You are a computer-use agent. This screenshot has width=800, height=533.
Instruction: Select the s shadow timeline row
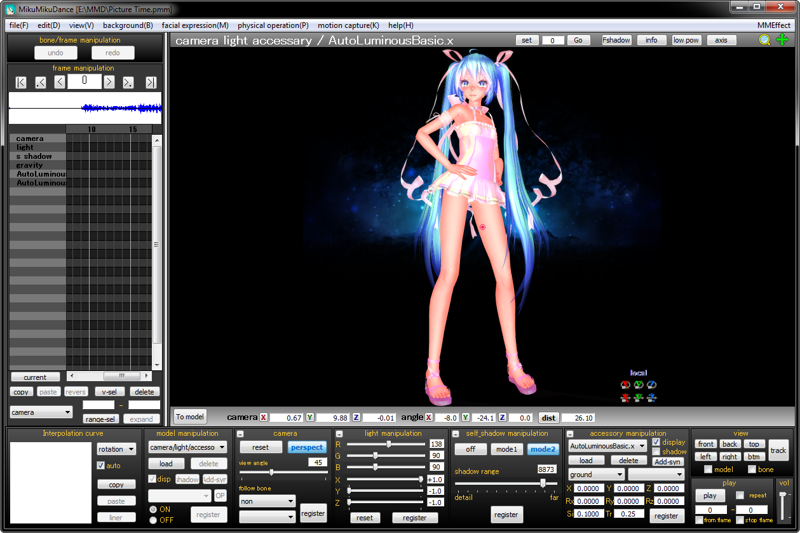click(37, 156)
